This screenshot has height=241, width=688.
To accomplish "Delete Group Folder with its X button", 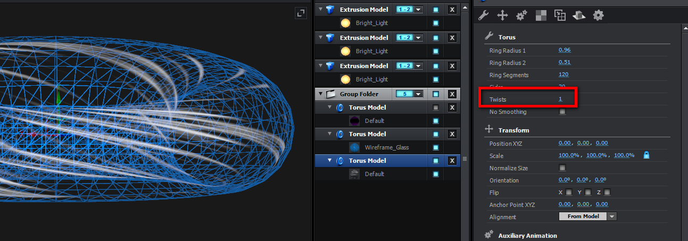I will click(x=452, y=94).
